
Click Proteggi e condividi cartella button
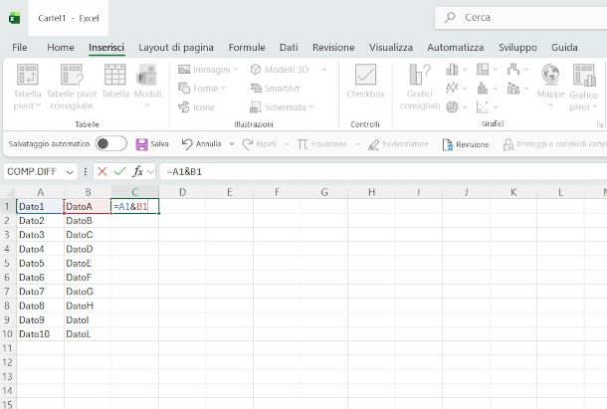coord(554,144)
